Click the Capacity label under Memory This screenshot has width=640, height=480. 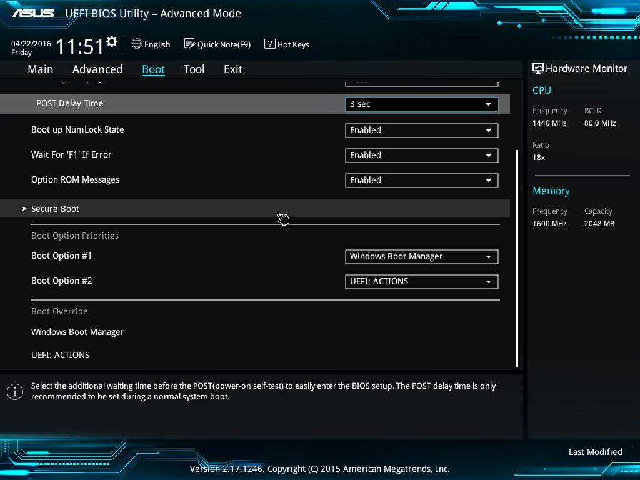598,211
